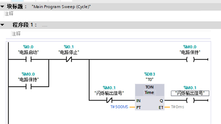This screenshot has width=221, height=124.
Task: Collapse the block title section arrow
Action: pos(2,7)
